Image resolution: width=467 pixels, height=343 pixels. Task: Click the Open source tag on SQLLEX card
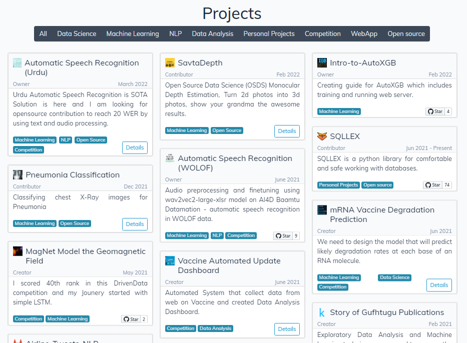pos(377,184)
